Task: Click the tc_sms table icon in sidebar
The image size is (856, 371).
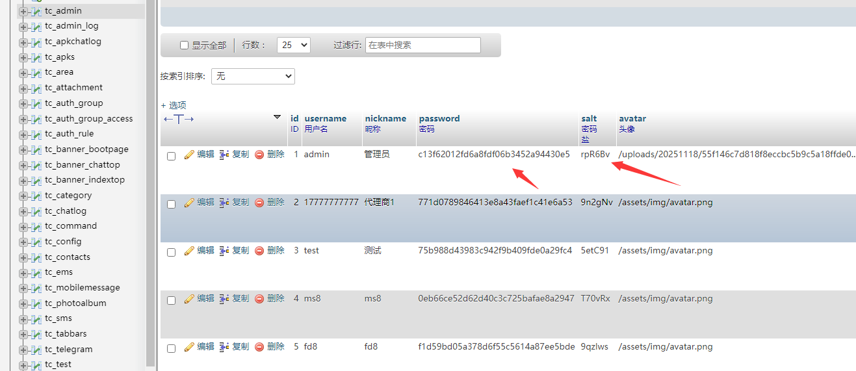Action: tap(36, 318)
